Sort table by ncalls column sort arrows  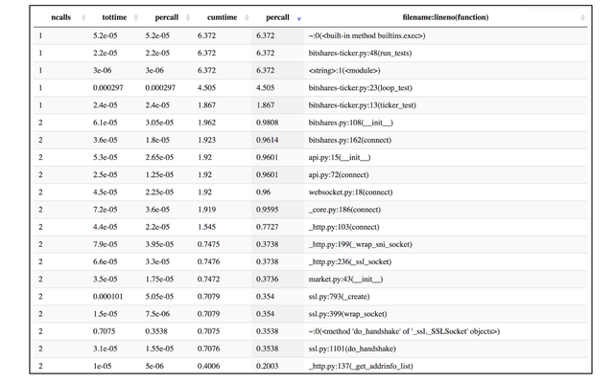83,17
